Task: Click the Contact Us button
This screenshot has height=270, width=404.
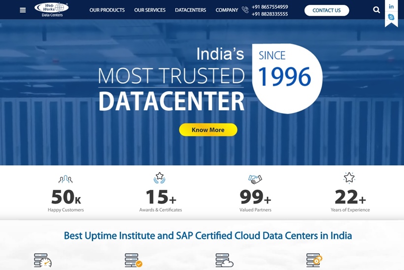Action: point(327,10)
